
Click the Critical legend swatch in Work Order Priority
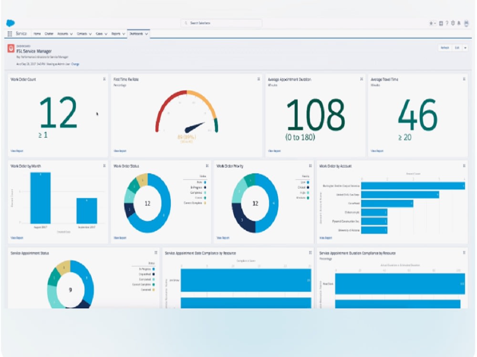[x=308, y=188]
